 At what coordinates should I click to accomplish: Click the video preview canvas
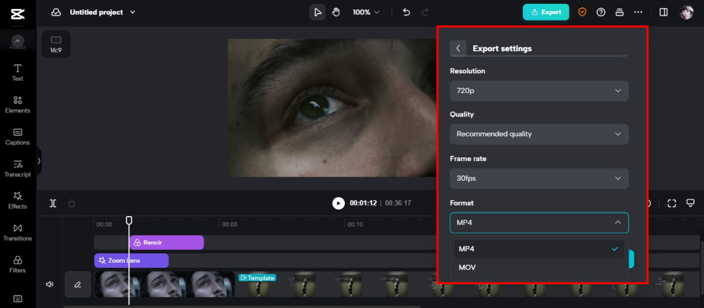(332, 108)
